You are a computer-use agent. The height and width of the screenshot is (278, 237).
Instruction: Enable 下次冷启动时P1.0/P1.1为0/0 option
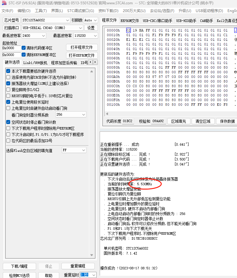(8, 135)
